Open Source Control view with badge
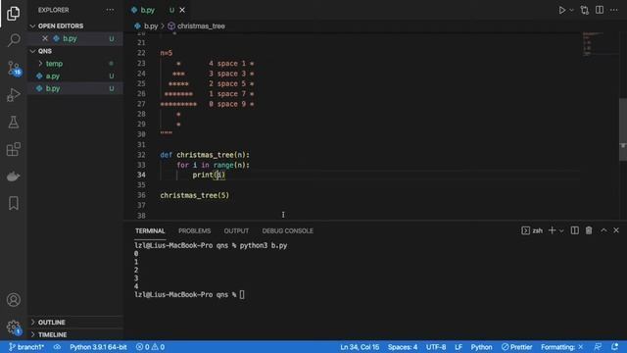Image resolution: width=627 pixels, height=353 pixels. pos(13,68)
